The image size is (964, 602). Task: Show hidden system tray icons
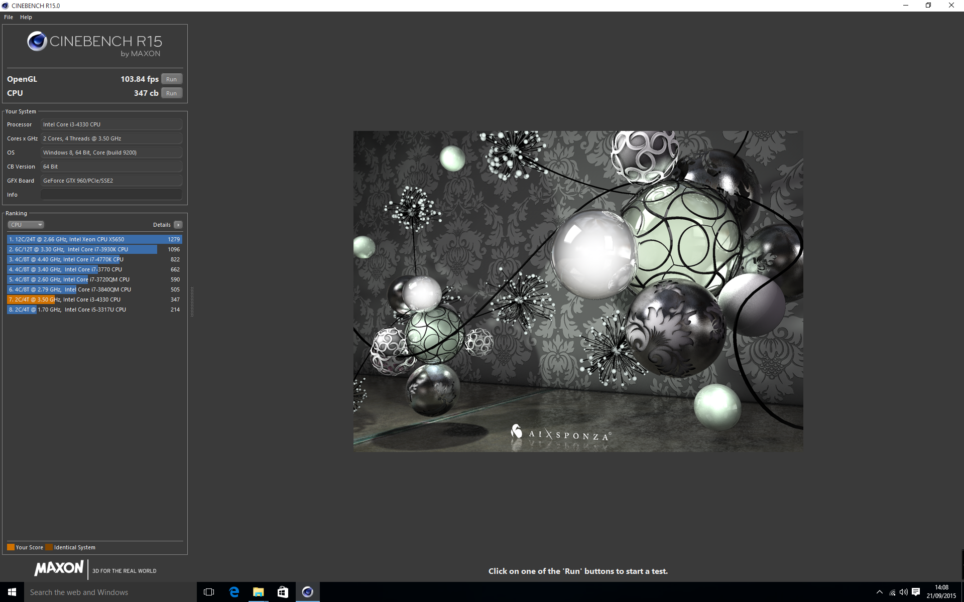point(880,592)
